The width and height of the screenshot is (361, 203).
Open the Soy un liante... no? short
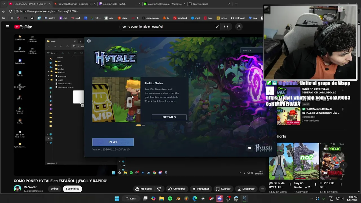click(307, 161)
